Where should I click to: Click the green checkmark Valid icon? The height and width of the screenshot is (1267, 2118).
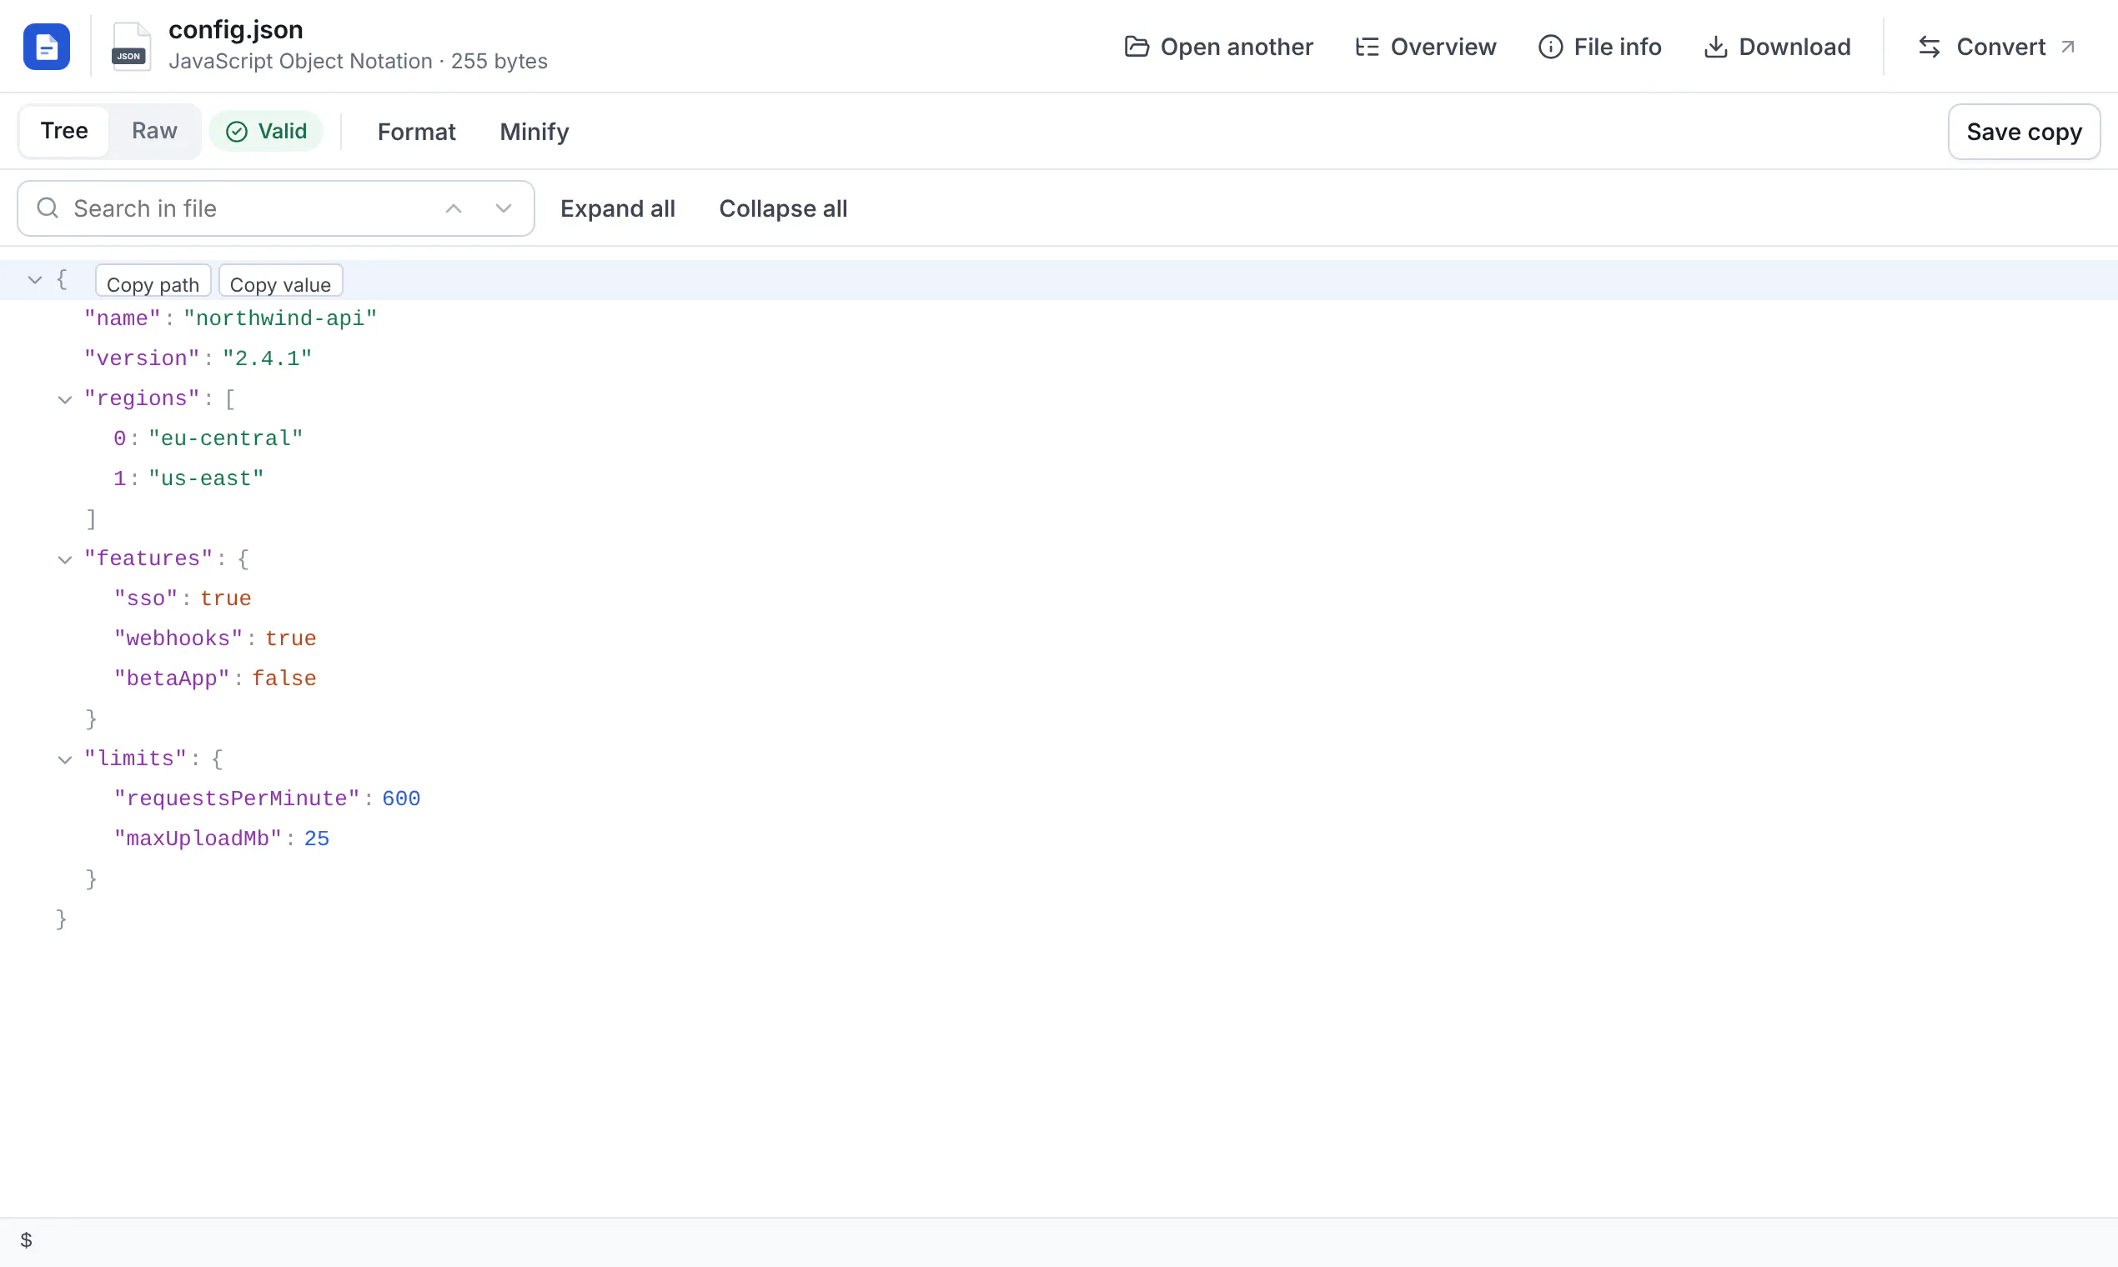[237, 132]
